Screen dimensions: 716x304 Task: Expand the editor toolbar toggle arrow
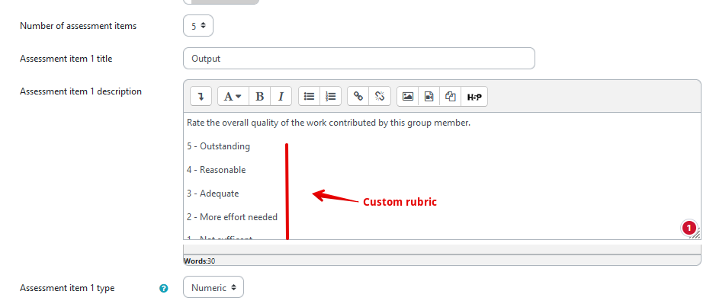tap(201, 96)
